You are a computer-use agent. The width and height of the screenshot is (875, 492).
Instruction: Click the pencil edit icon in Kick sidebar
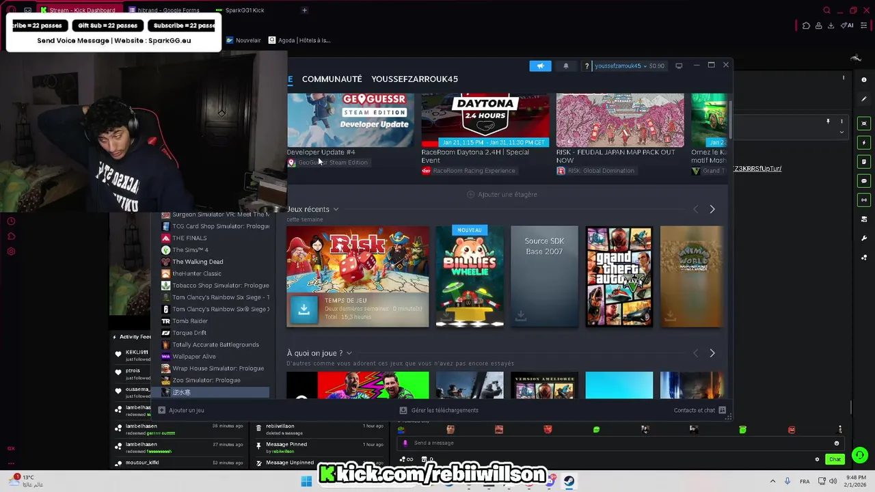click(864, 99)
